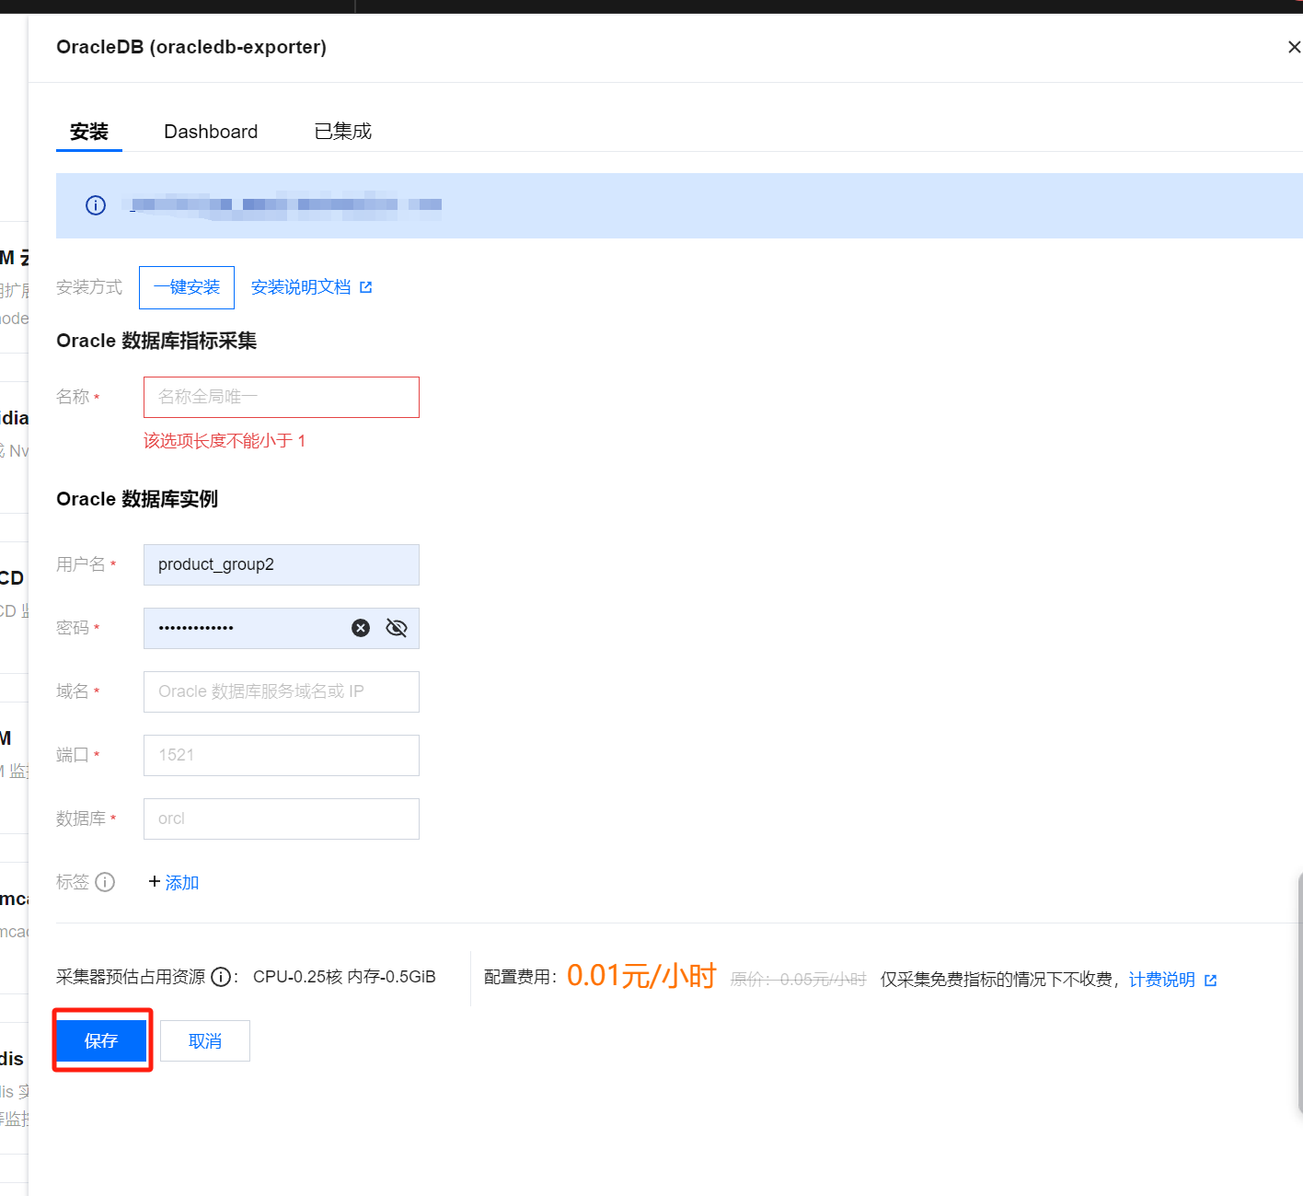Select the 一键安装 install method
The height and width of the screenshot is (1196, 1303).
click(x=187, y=287)
